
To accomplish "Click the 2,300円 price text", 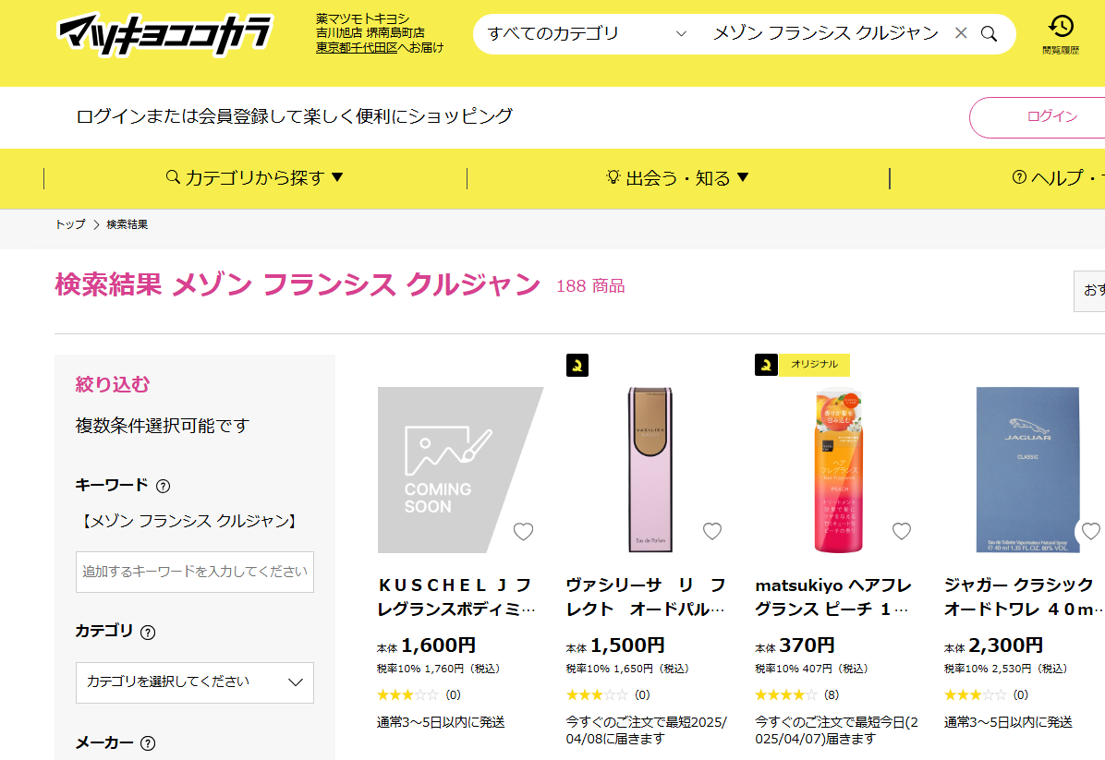I will (1005, 645).
